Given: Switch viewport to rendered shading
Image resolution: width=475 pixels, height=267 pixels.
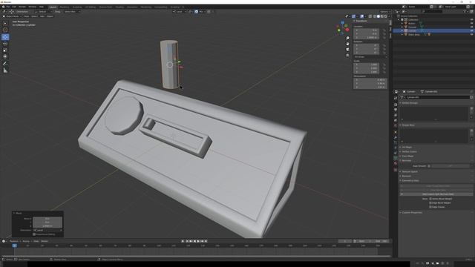Looking at the screenshot, I should (386, 16).
